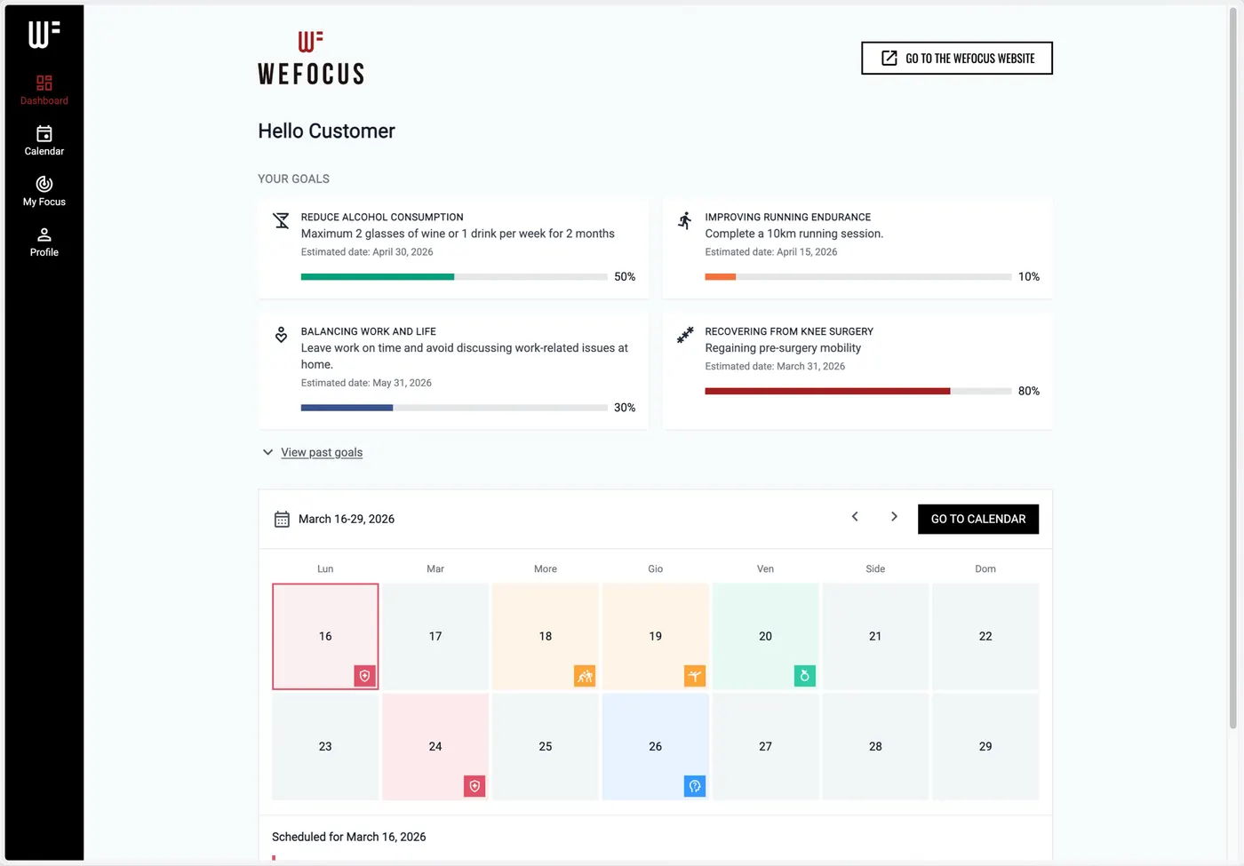Click the runner icon for running endurance goal
Viewport: 1244px width, 866px height.
(685, 220)
